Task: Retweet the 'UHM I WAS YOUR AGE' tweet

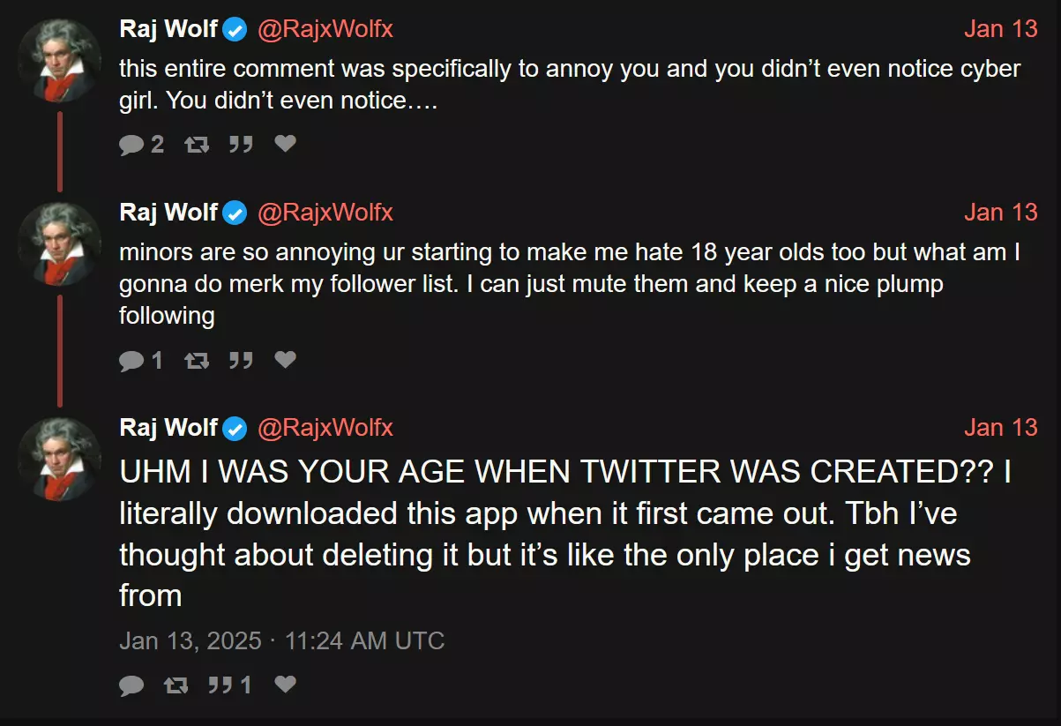Action: click(176, 685)
